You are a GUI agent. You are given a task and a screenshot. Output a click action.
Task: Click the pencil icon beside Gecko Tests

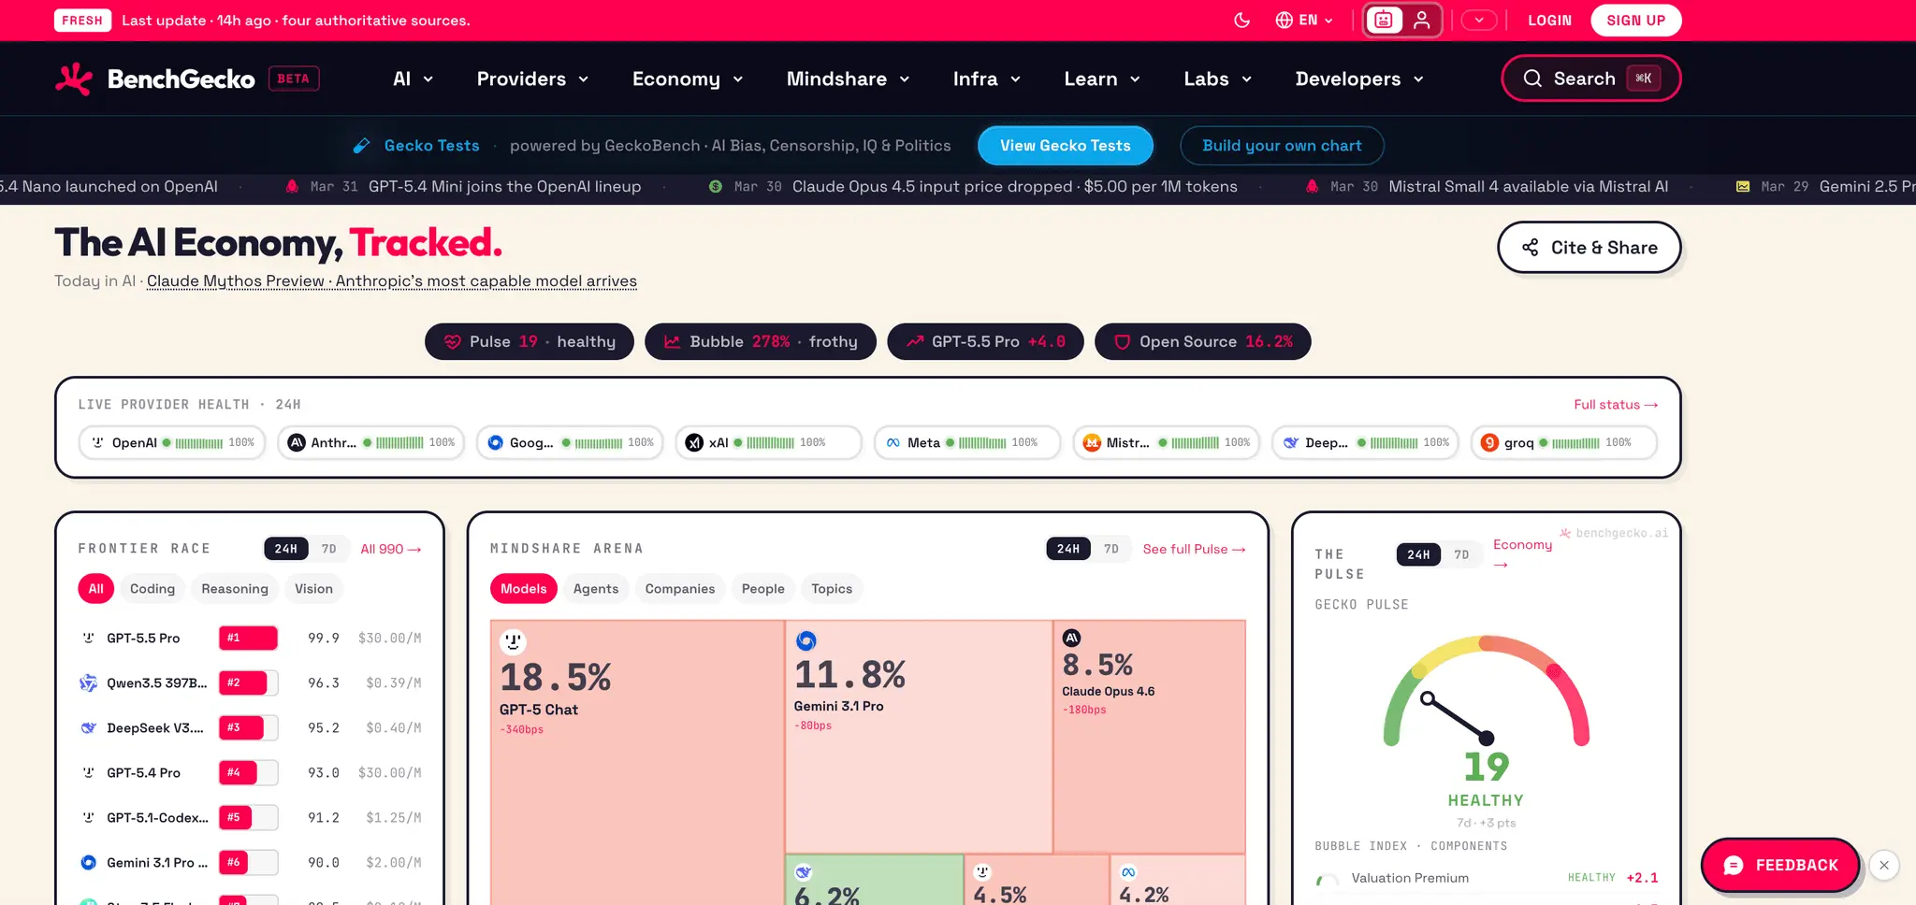361,146
